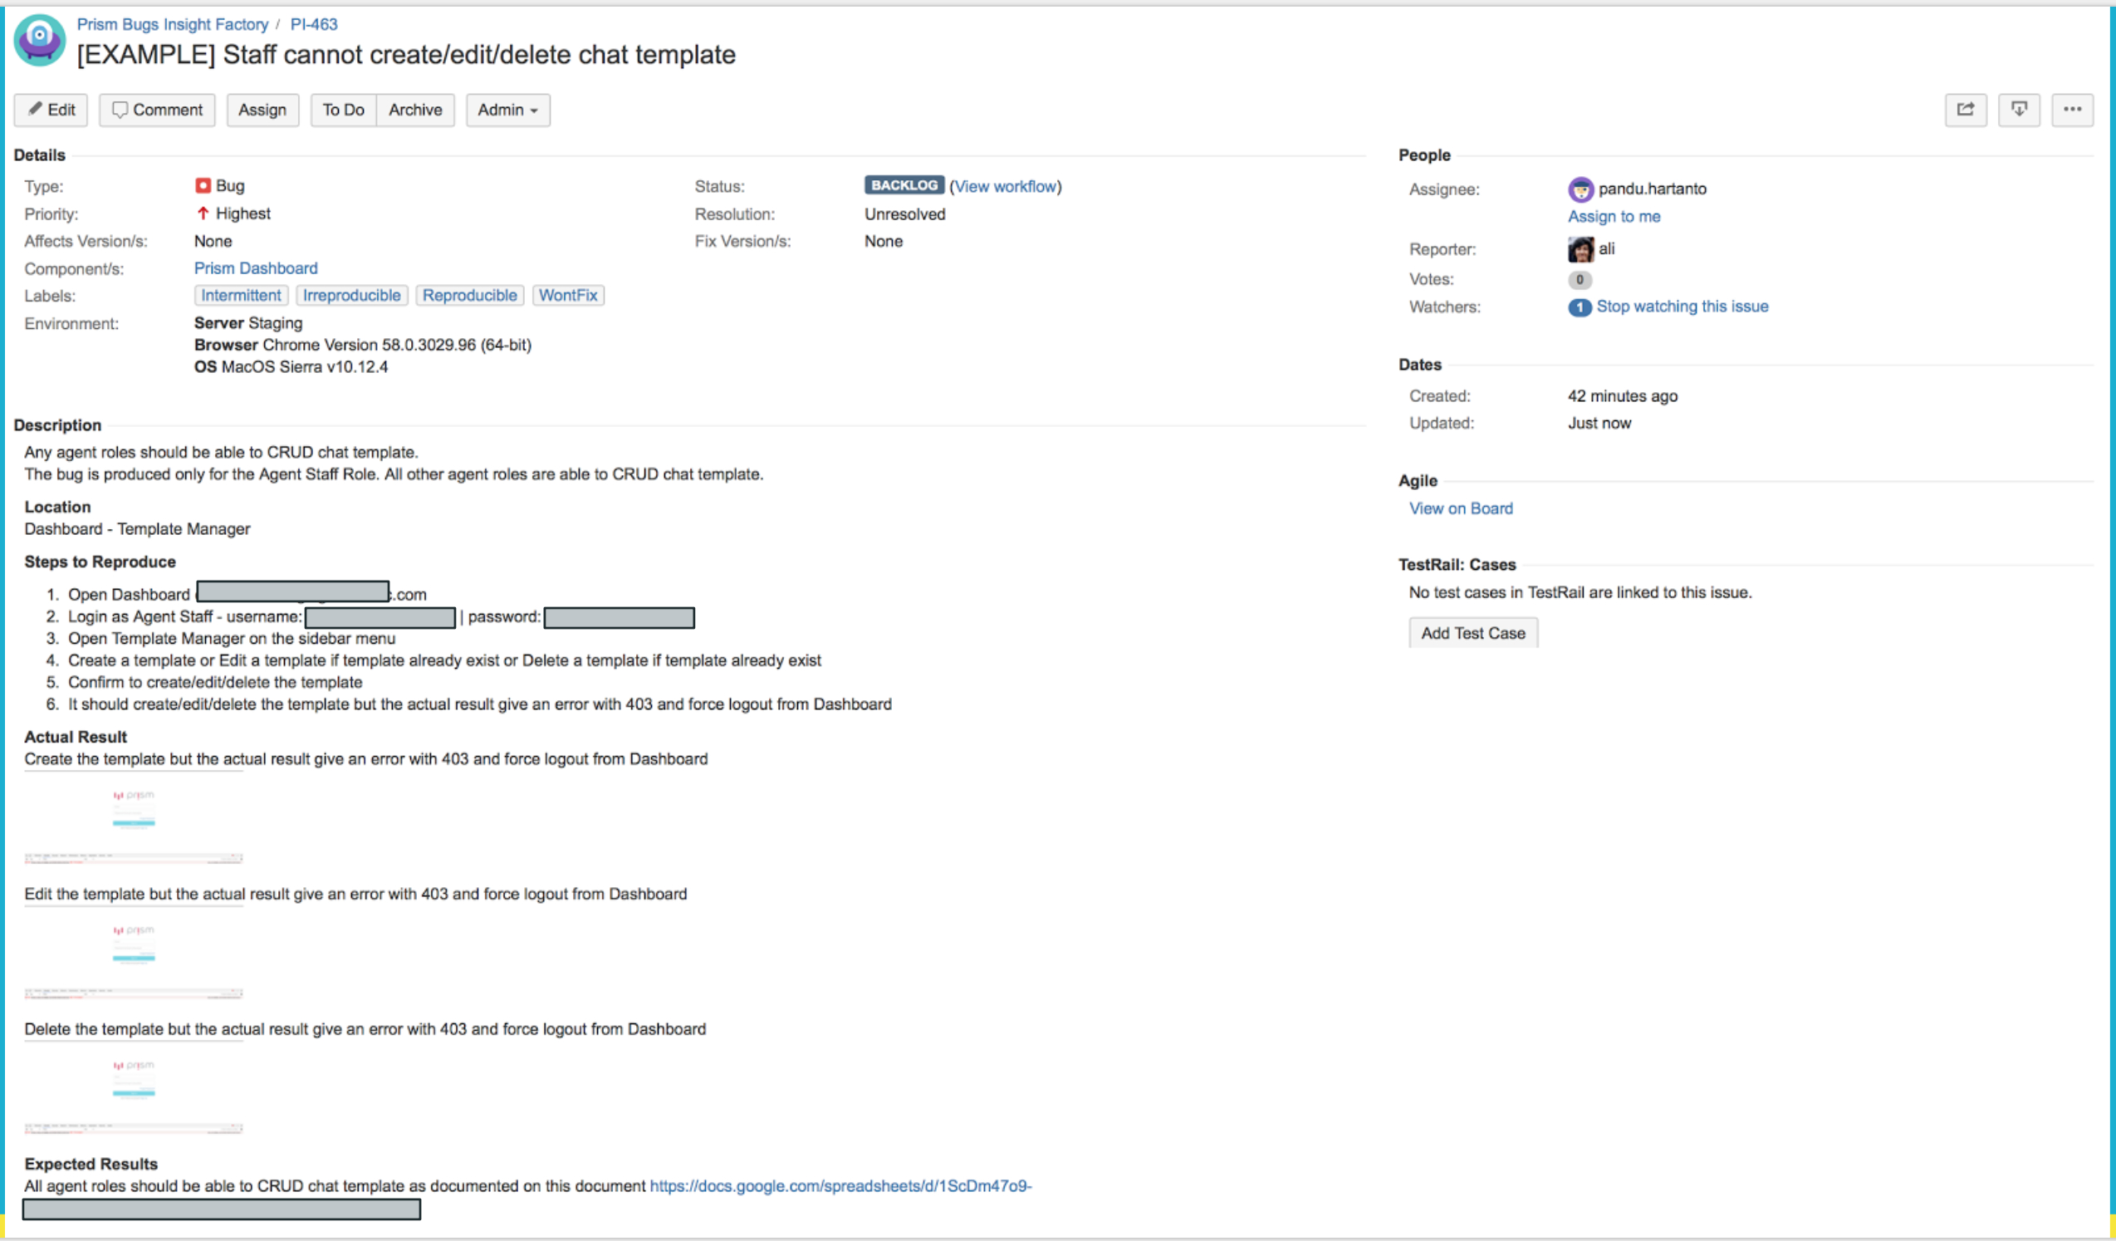Click the Prism Bugs Insight Factory logo icon
Viewport: 2116px width, 1241px height.
(42, 40)
